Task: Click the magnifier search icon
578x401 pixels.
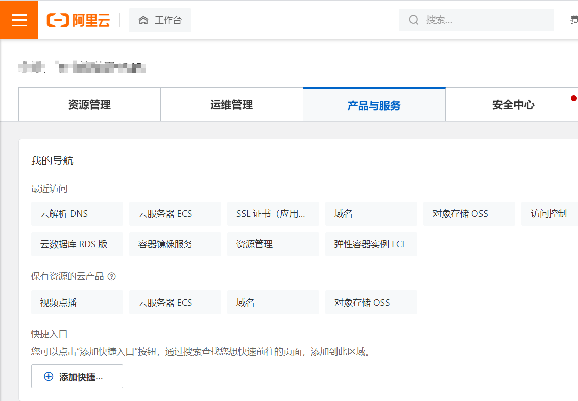Action: tap(414, 20)
